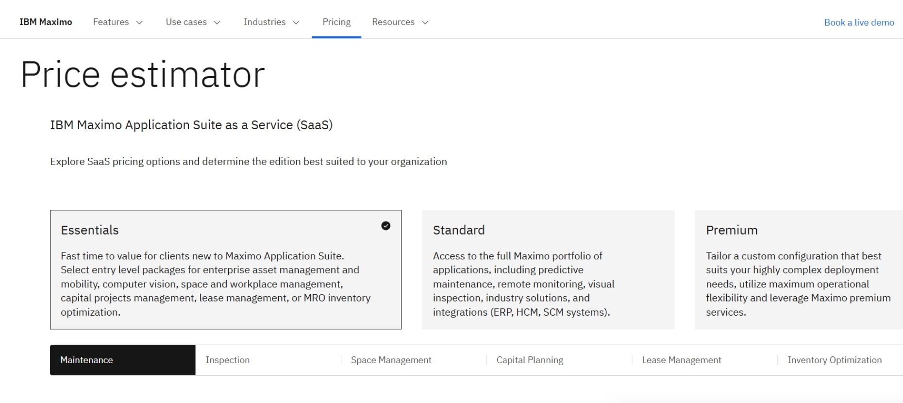This screenshot has width=903, height=403.
Task: Expand the Use cases chevron arrow
Action: pos(217,22)
